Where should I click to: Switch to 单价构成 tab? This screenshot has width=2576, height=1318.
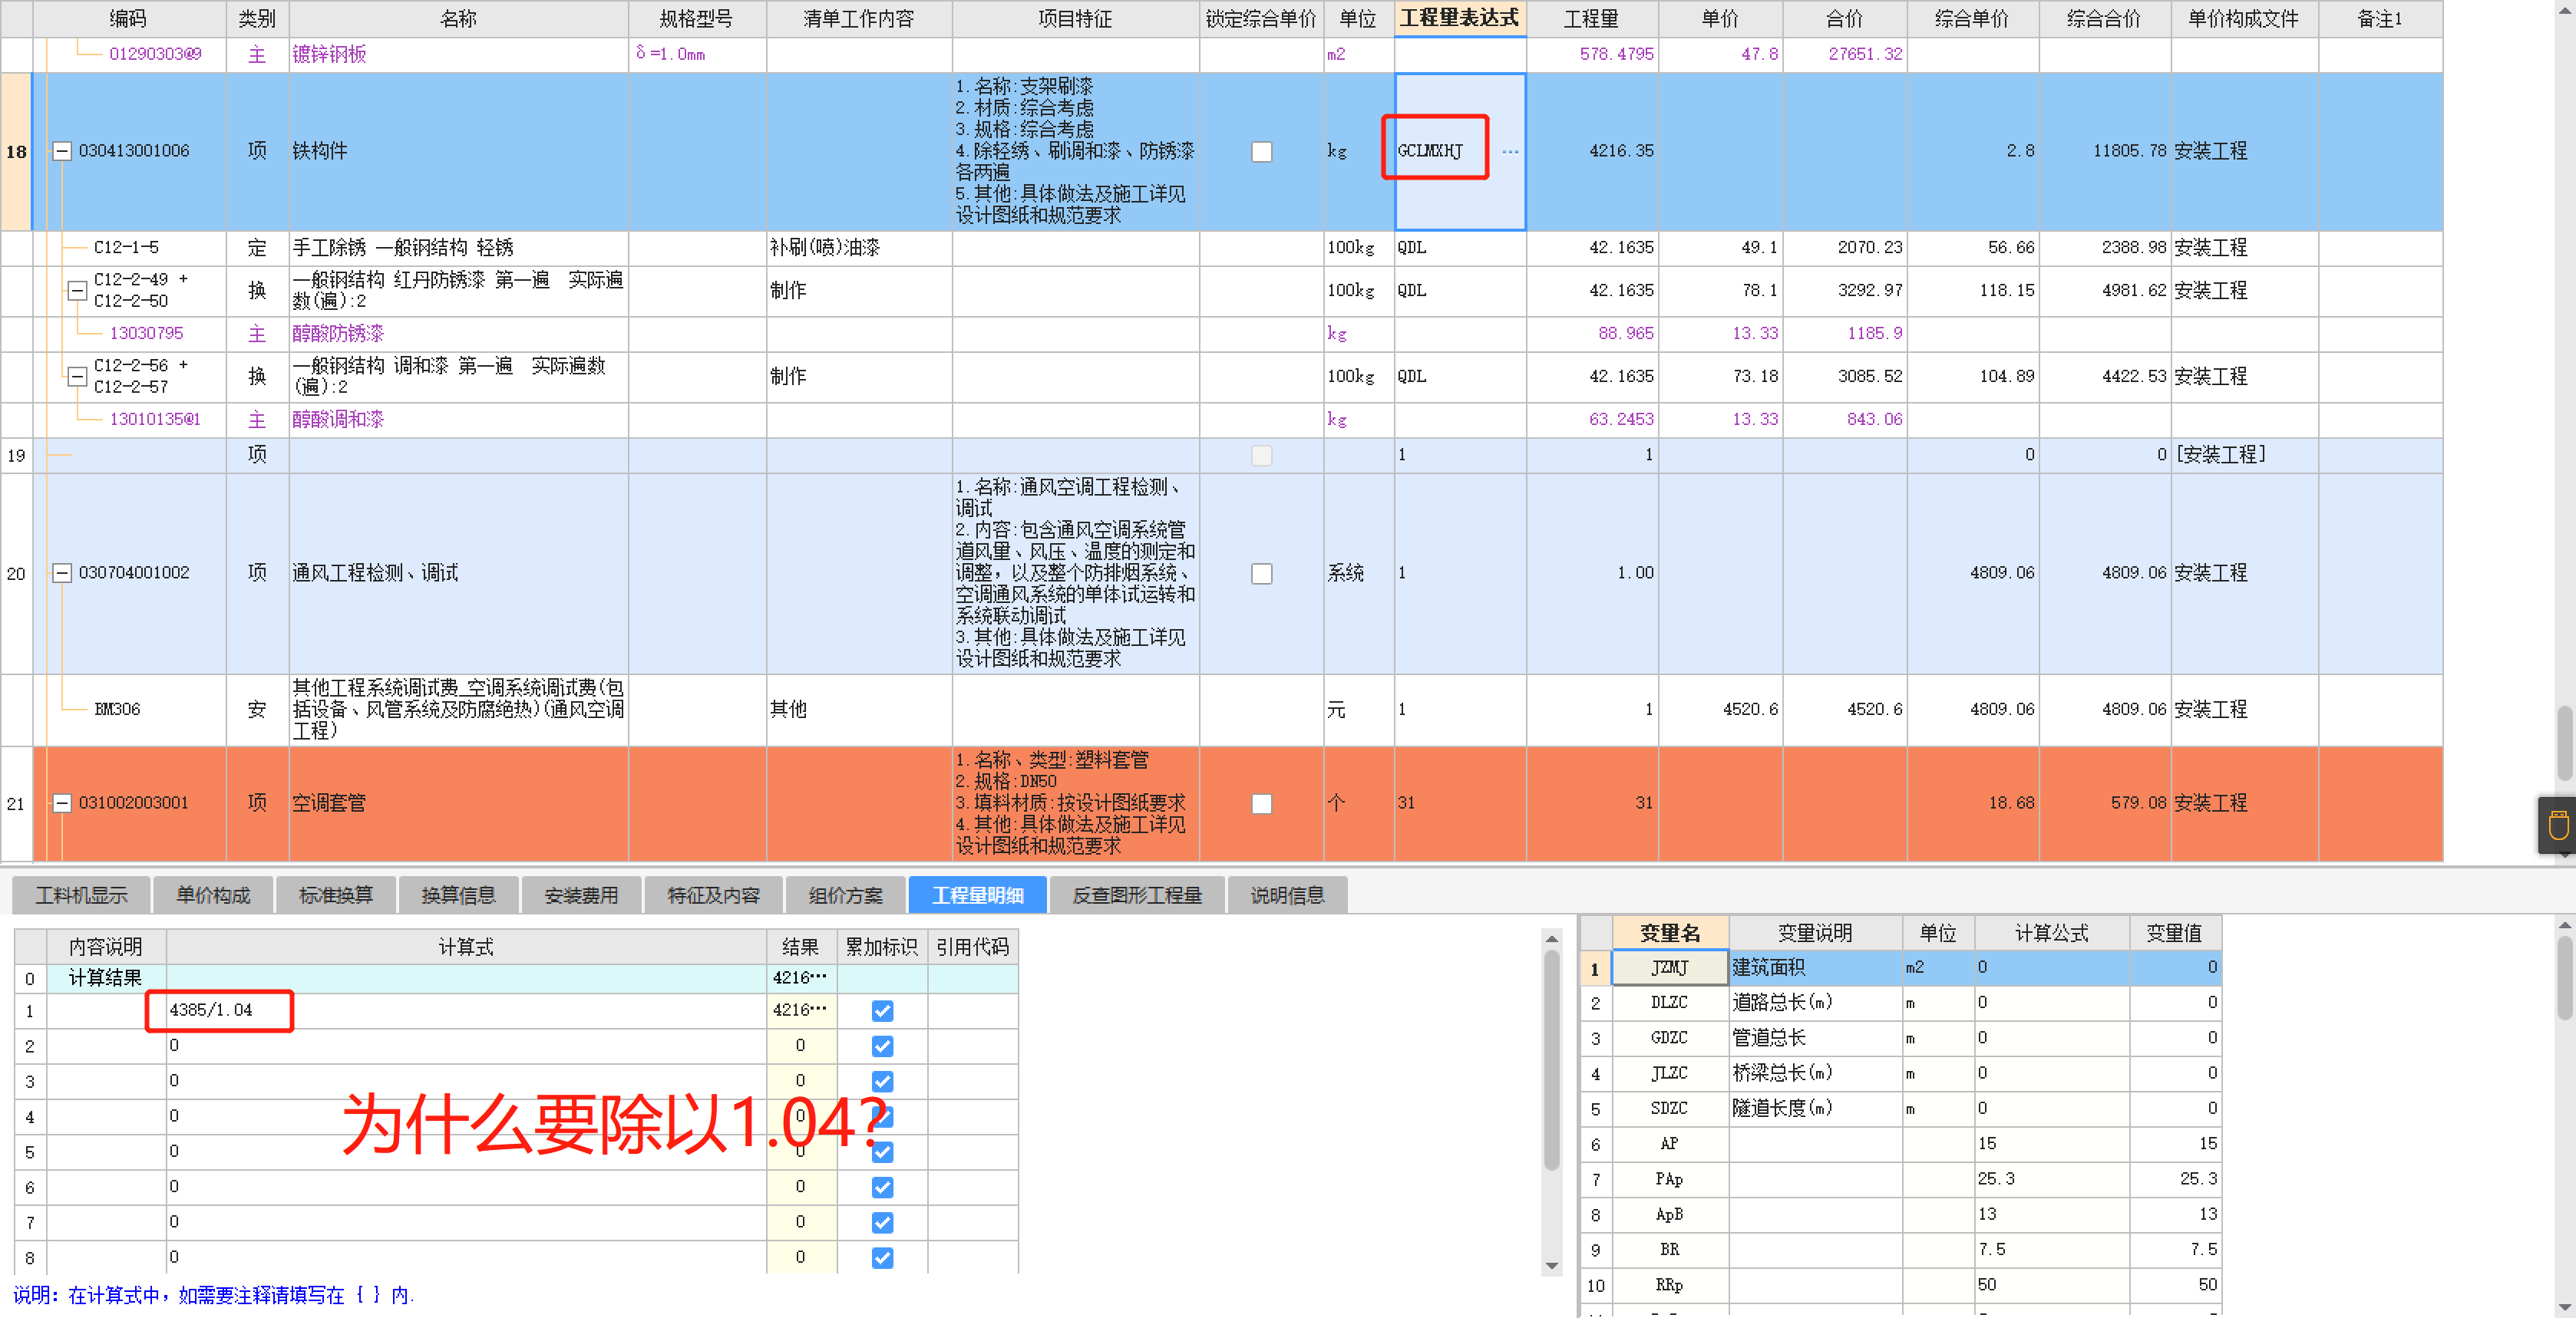pyautogui.click(x=213, y=895)
